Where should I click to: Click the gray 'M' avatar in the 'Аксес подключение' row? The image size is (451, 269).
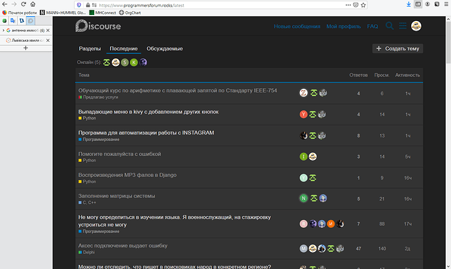click(303, 249)
